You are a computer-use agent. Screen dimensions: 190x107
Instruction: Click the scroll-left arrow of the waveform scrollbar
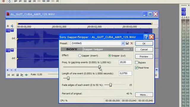[15, 70]
